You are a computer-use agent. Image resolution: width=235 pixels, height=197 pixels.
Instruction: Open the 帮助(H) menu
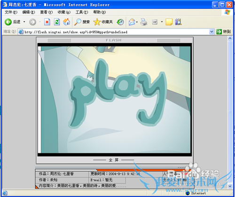coord(100,12)
